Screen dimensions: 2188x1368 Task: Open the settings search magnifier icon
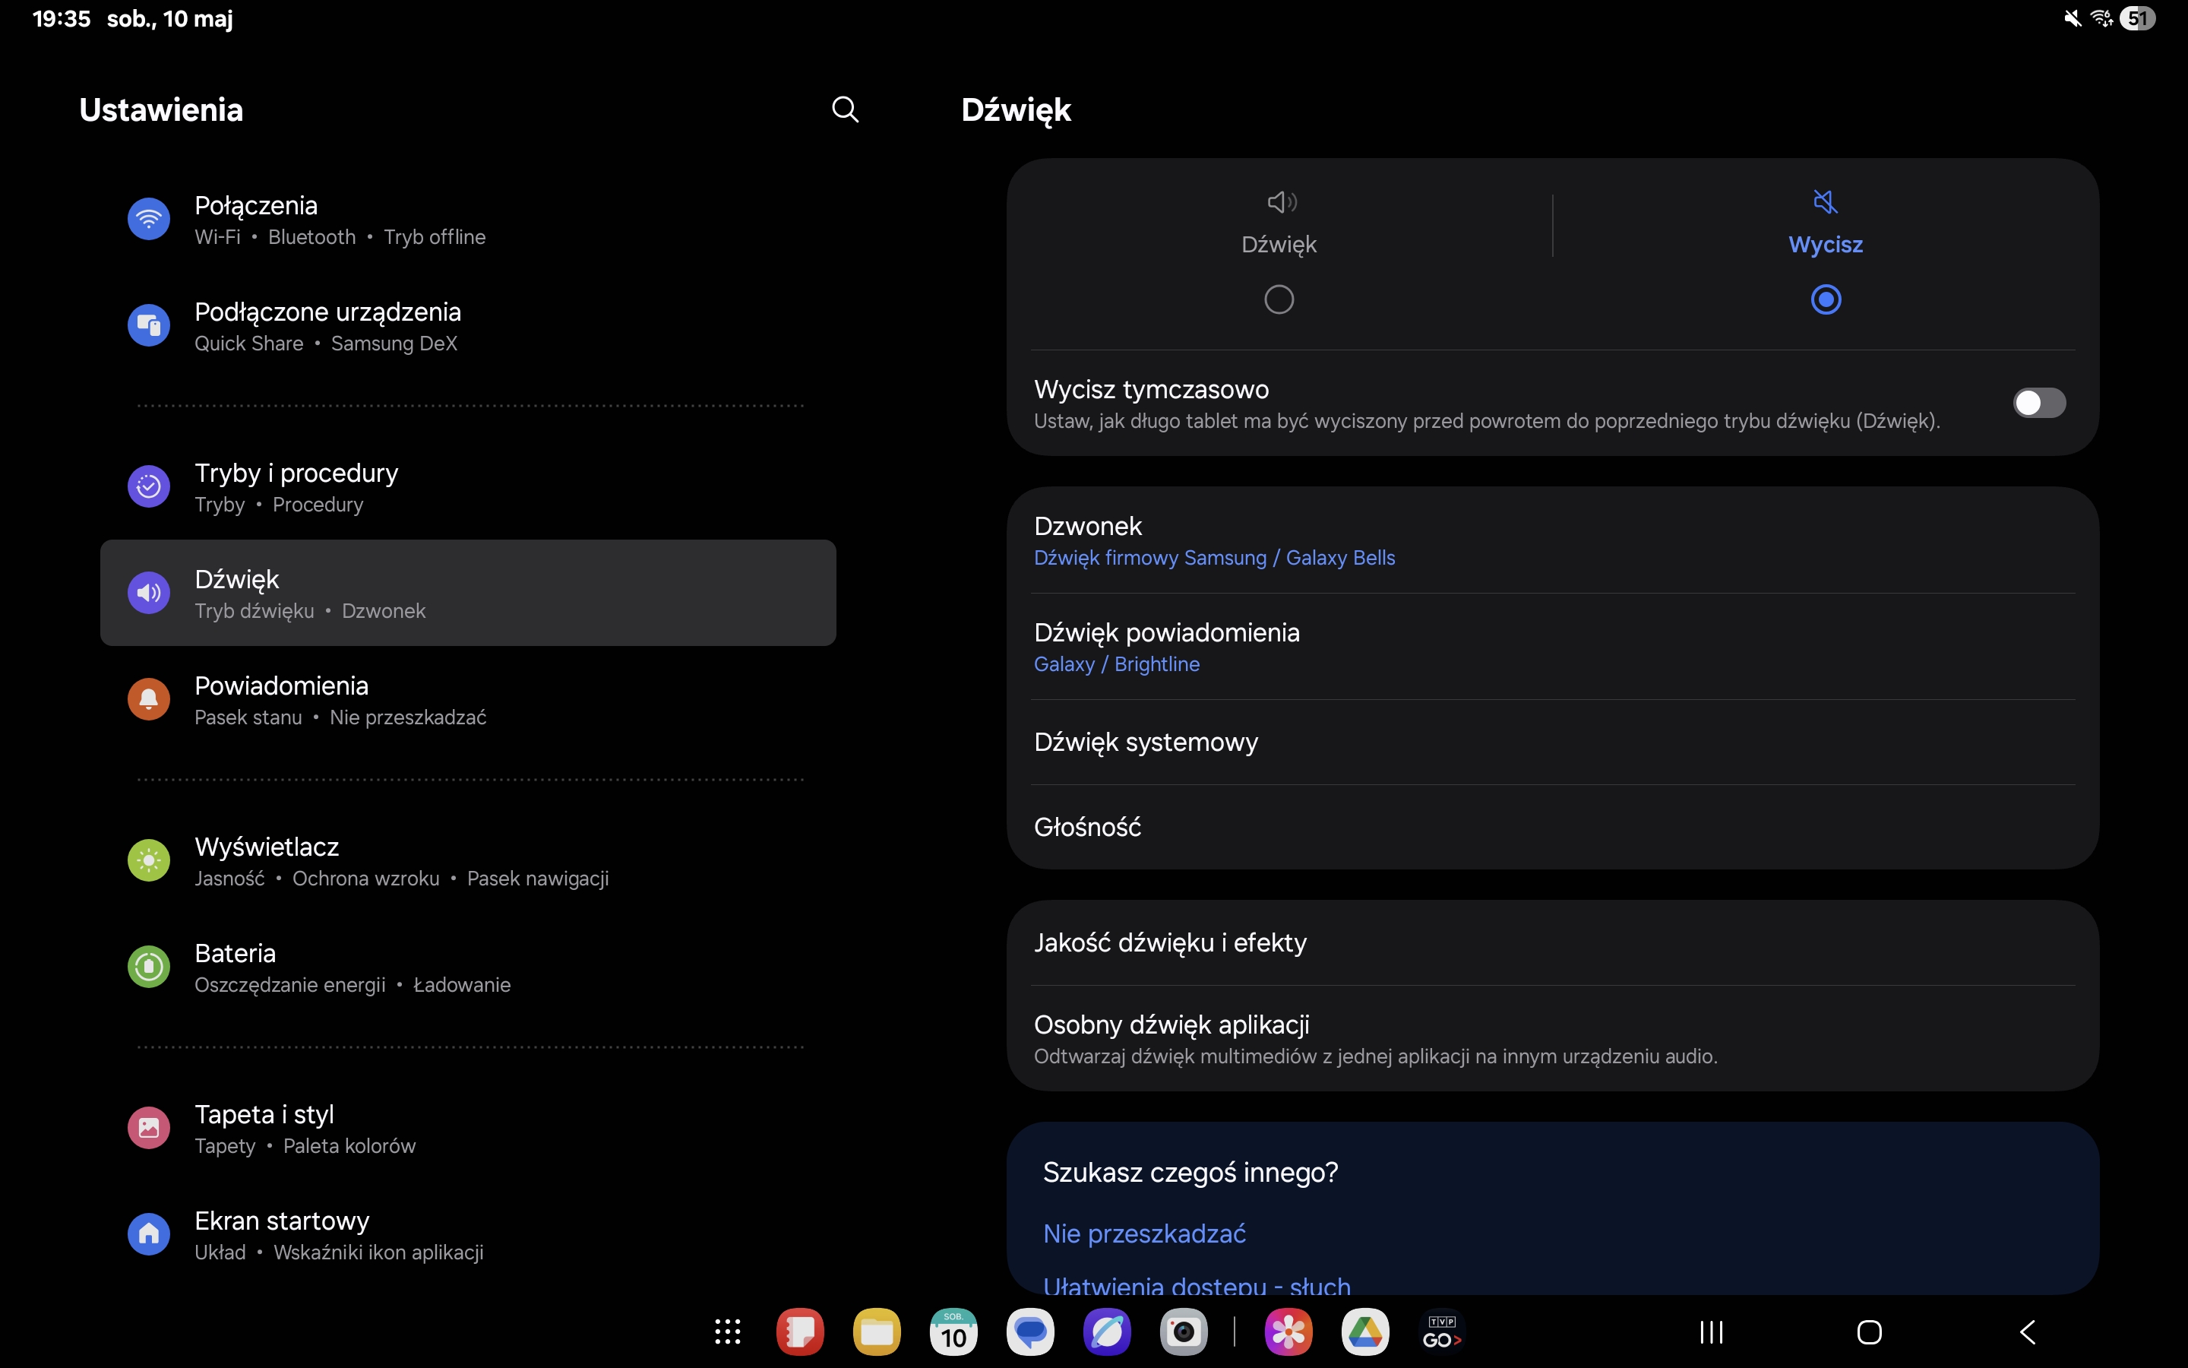[x=845, y=109]
